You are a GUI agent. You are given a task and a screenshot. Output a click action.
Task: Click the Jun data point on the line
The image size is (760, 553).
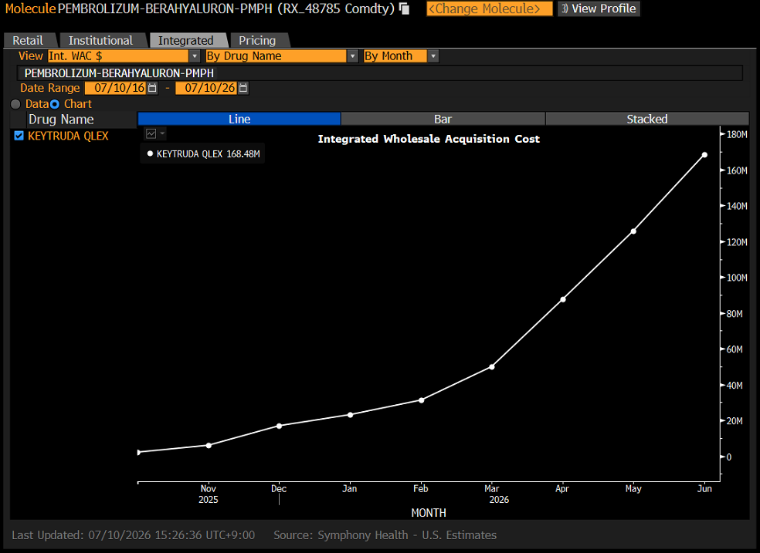[704, 155]
